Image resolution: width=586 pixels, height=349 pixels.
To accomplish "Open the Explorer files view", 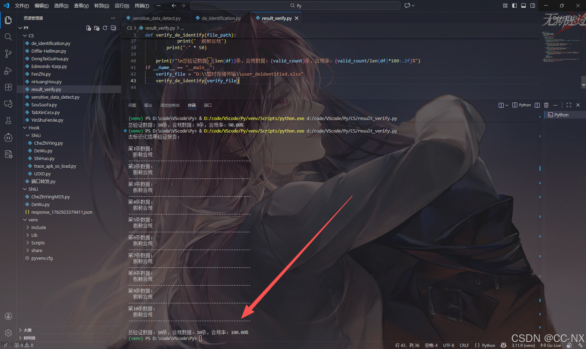I will click(8, 20).
